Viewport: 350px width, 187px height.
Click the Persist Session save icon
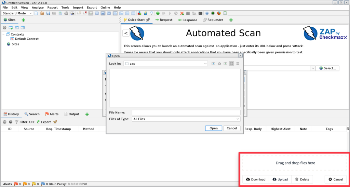[48, 13]
